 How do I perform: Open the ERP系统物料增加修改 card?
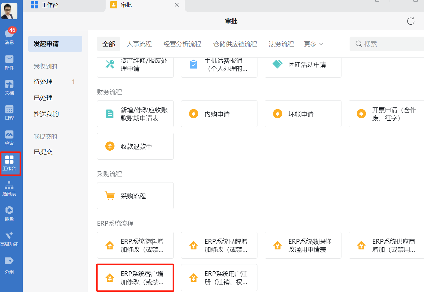tap(135, 245)
